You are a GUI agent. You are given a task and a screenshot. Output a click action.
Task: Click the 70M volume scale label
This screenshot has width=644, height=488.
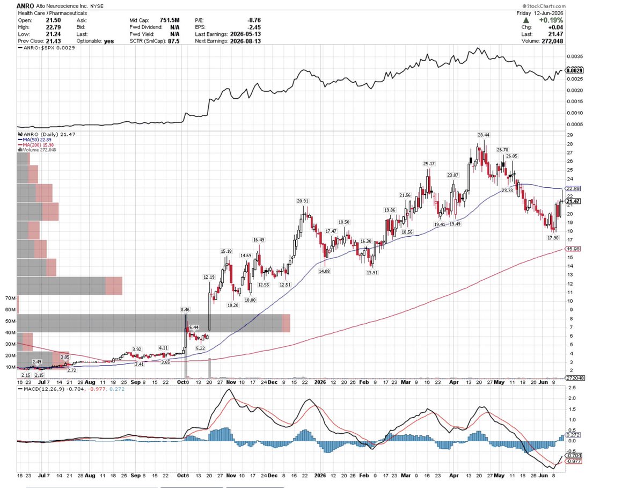coord(10,297)
